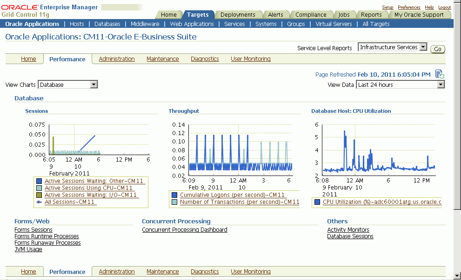
Task: Click the Setup link
Action: [388, 7]
